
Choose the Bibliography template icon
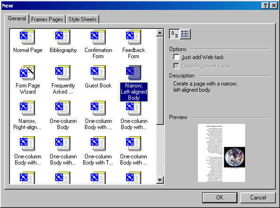click(63, 37)
